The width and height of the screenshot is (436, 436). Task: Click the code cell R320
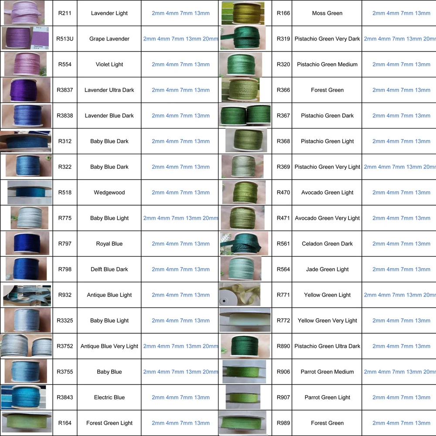(x=283, y=64)
